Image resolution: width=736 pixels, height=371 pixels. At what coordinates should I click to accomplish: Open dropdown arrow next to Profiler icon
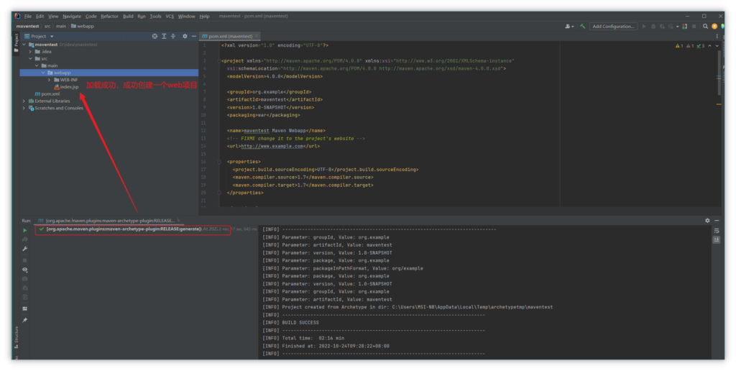tap(677, 27)
